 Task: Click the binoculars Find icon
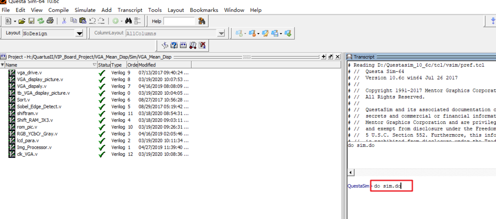coord(129,21)
